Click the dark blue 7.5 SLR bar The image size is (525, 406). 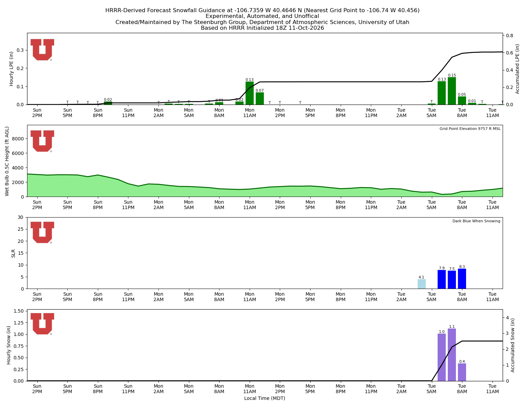tap(452, 279)
